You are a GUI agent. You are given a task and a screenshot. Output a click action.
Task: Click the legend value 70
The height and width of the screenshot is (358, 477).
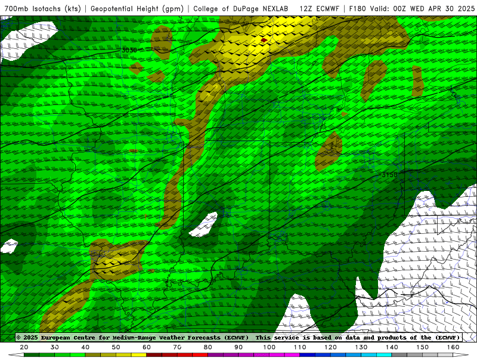177,347
